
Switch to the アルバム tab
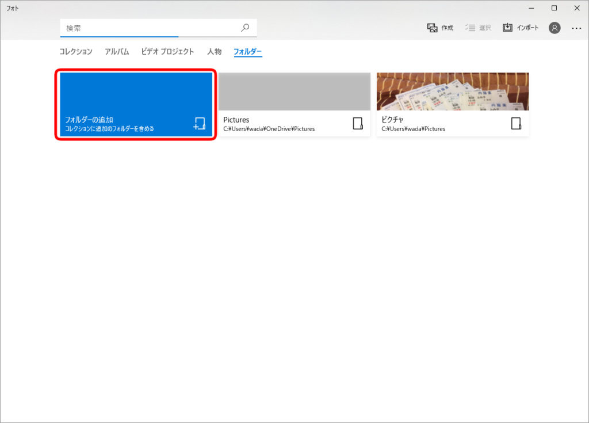click(x=117, y=52)
